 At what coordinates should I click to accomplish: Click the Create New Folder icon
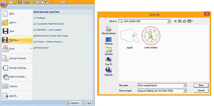point(185,21)
